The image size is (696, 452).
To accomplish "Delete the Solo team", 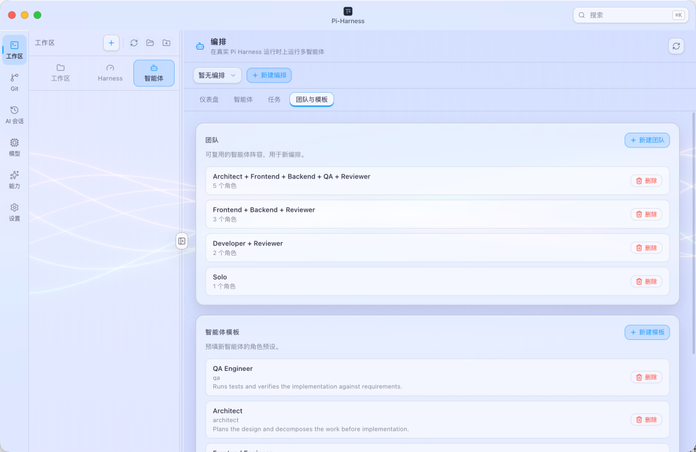I will pyautogui.click(x=646, y=281).
